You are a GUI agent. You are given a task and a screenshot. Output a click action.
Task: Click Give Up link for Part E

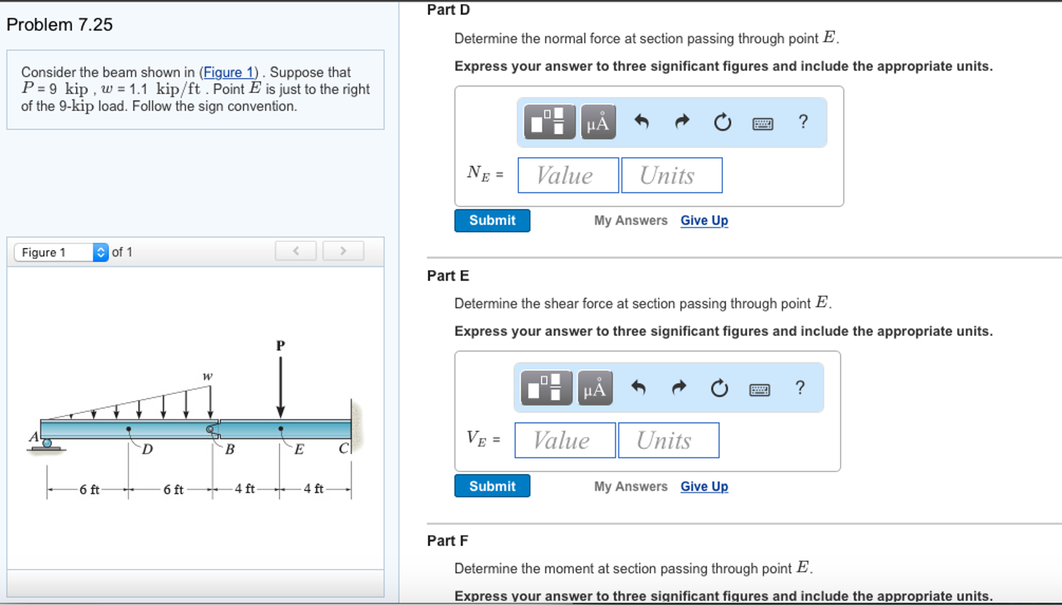pyautogui.click(x=704, y=486)
